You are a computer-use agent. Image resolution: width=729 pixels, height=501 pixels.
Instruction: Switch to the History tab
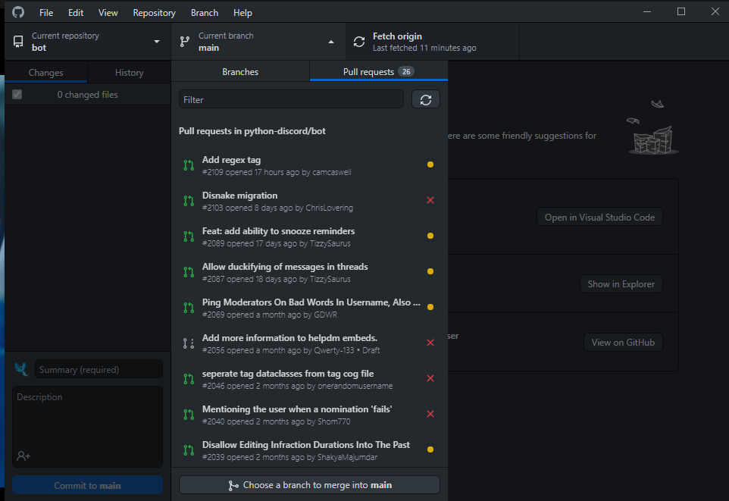click(130, 73)
